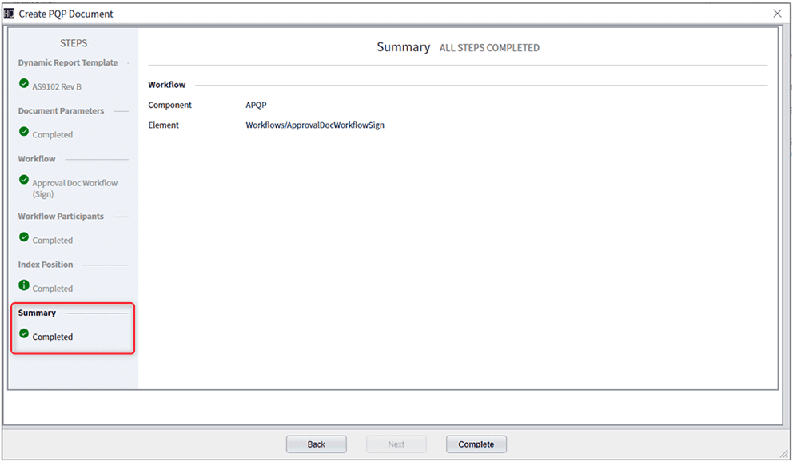
Task: Select Approval Doc Workflow (Sign) entry
Action: (75, 188)
